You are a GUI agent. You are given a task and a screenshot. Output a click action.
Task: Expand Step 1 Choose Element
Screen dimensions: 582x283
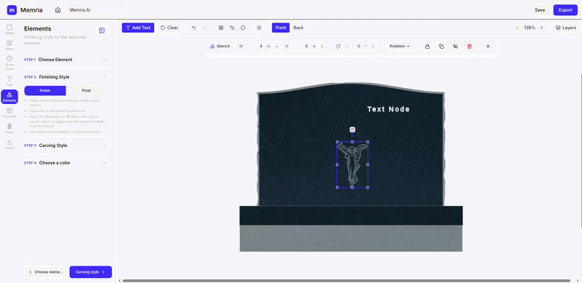pyautogui.click(x=65, y=60)
